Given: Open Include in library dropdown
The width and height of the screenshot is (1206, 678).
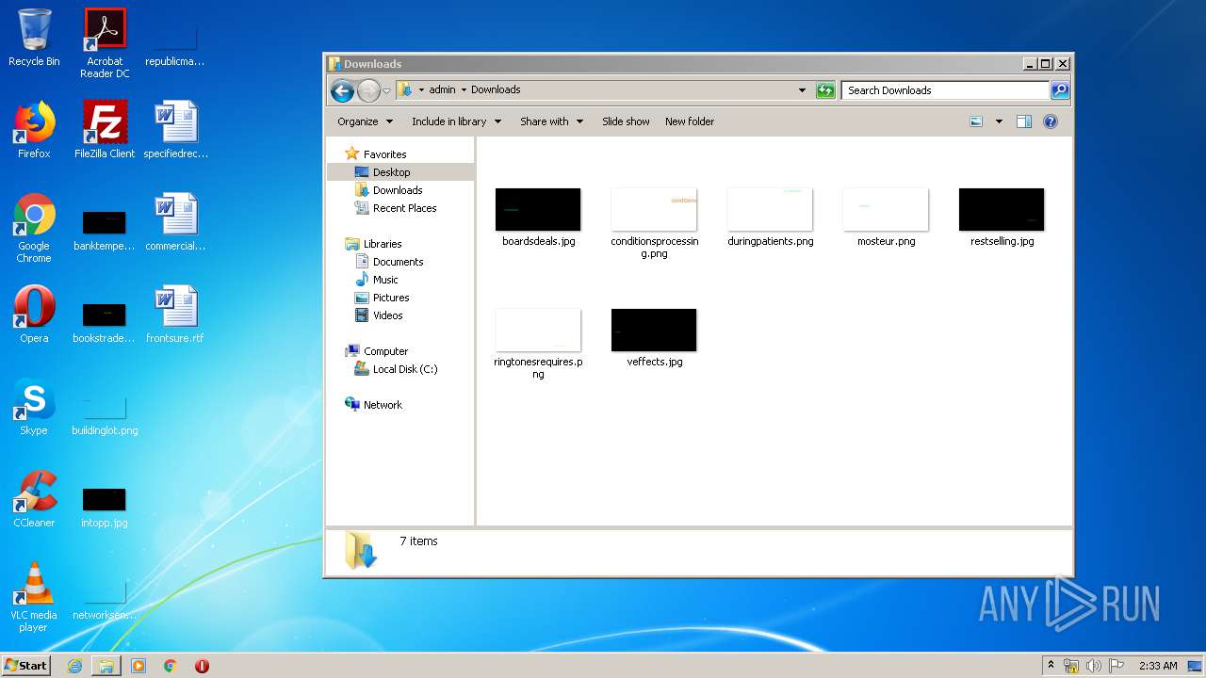Looking at the screenshot, I should pos(456,121).
